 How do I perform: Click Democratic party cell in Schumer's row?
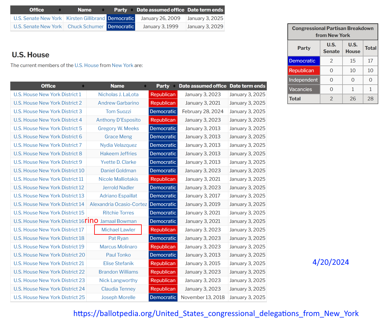click(x=121, y=27)
